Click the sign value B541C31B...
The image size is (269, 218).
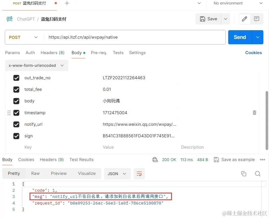click(x=139, y=136)
